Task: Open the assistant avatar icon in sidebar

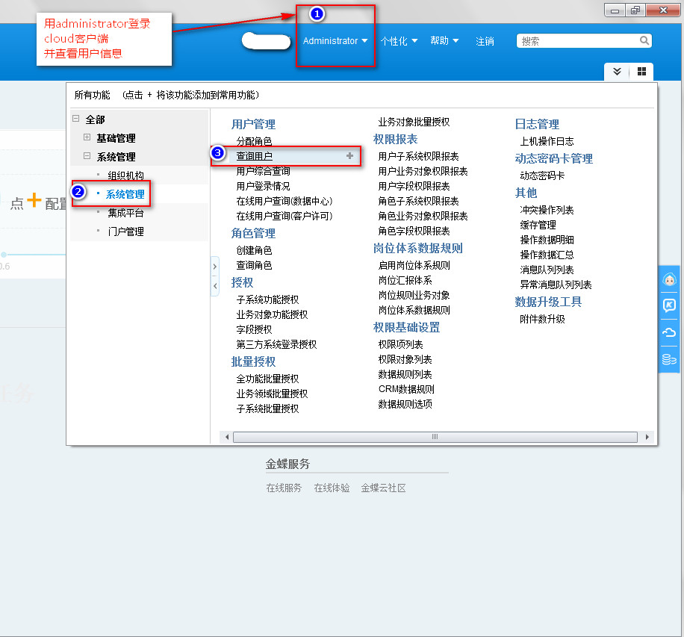Action: pyautogui.click(x=670, y=280)
